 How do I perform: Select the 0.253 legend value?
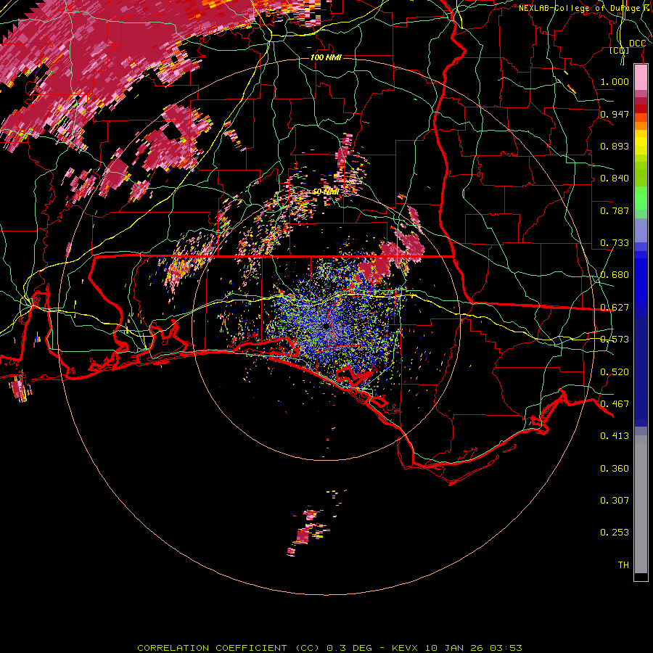(x=615, y=533)
